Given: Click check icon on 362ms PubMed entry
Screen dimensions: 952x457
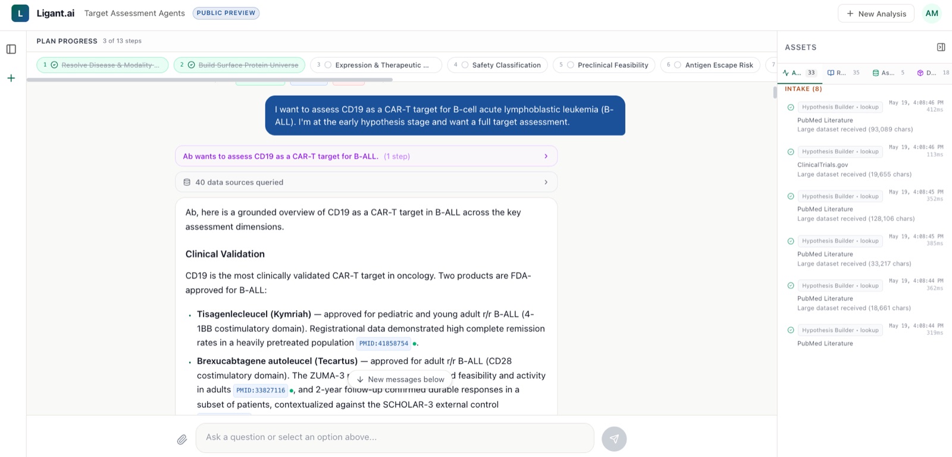Looking at the screenshot, I should coord(791,286).
